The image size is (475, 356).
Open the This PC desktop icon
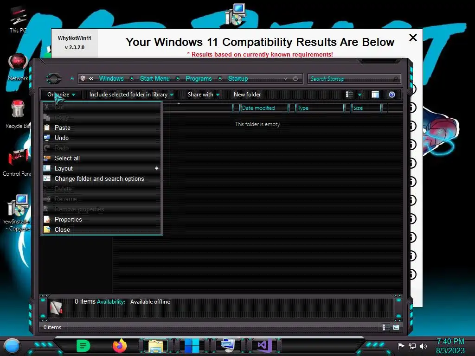point(18,19)
